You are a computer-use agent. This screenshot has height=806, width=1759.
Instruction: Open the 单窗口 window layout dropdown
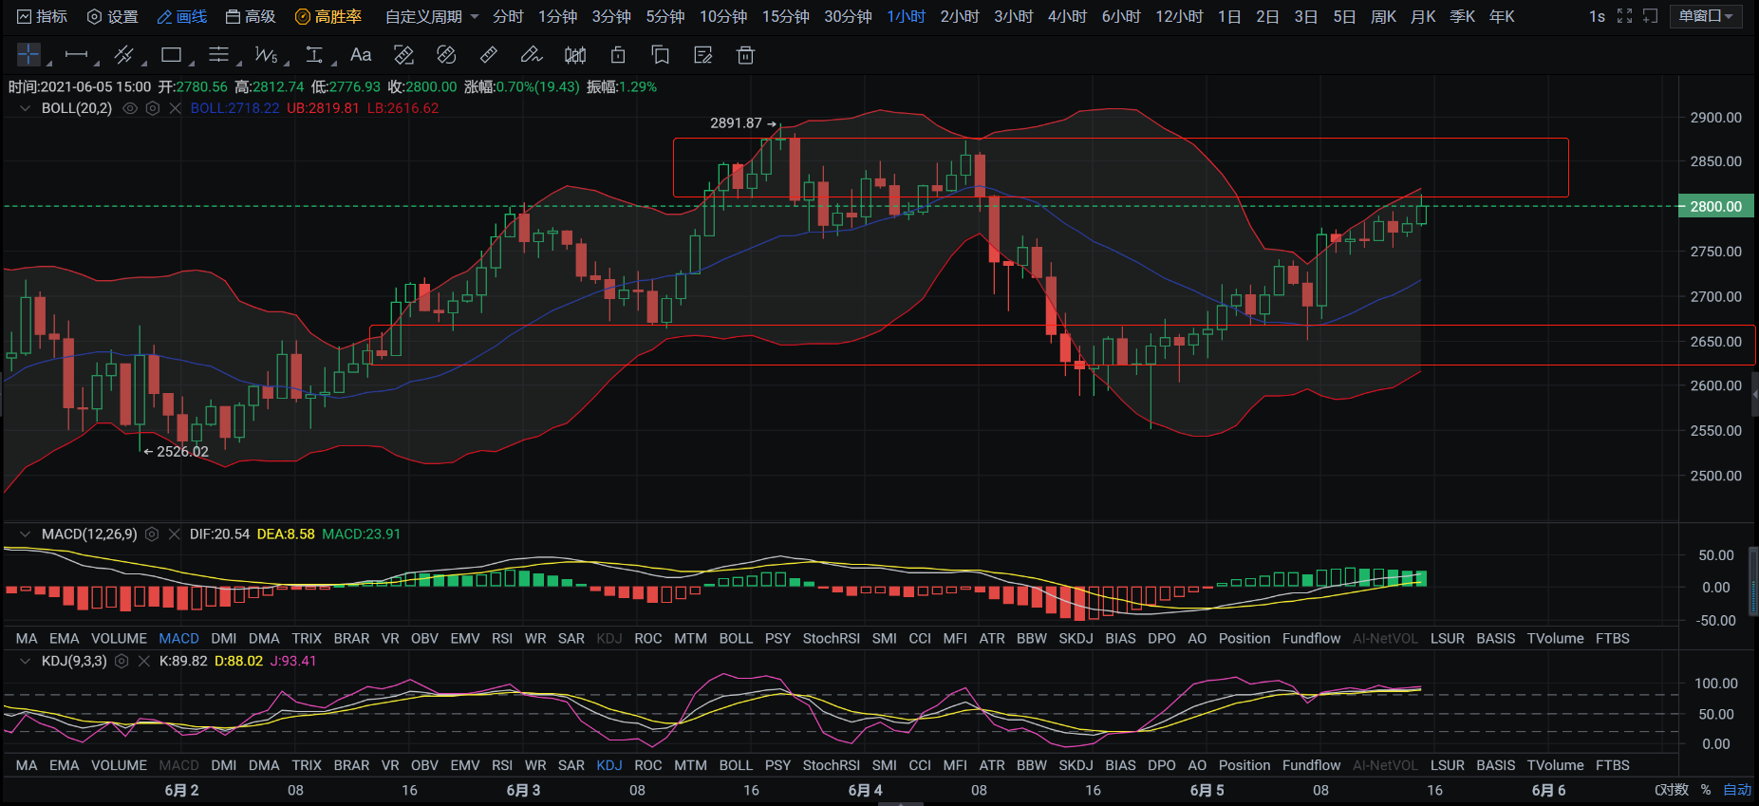1705,16
